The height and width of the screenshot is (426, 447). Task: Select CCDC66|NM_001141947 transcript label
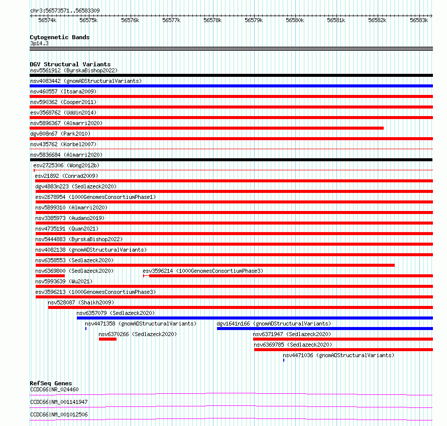pyautogui.click(x=59, y=402)
